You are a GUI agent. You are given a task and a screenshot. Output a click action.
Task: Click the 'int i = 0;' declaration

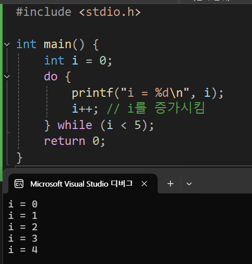78,61
